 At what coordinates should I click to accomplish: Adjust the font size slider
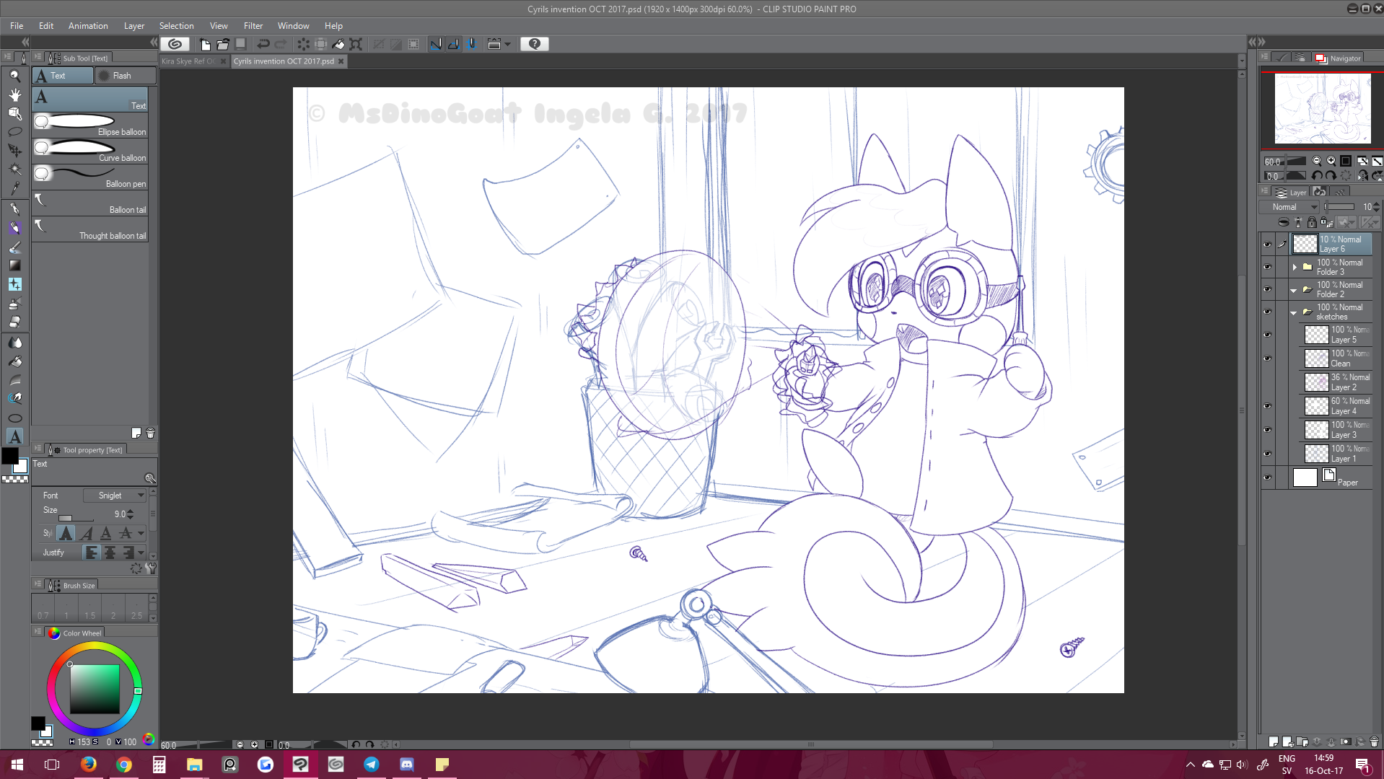point(75,518)
